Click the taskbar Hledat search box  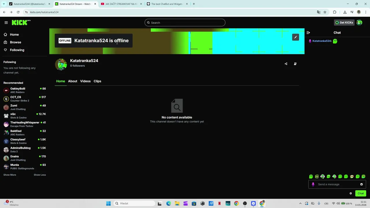click(134, 203)
